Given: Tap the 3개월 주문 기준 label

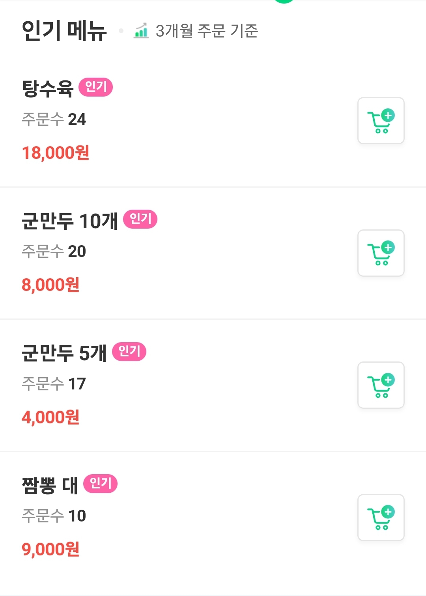Looking at the screenshot, I should pos(207,31).
